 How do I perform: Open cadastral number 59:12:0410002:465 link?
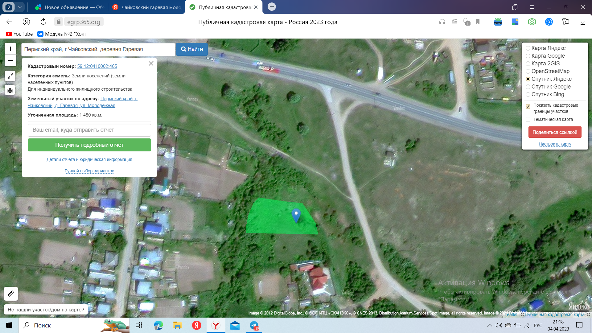click(97, 66)
